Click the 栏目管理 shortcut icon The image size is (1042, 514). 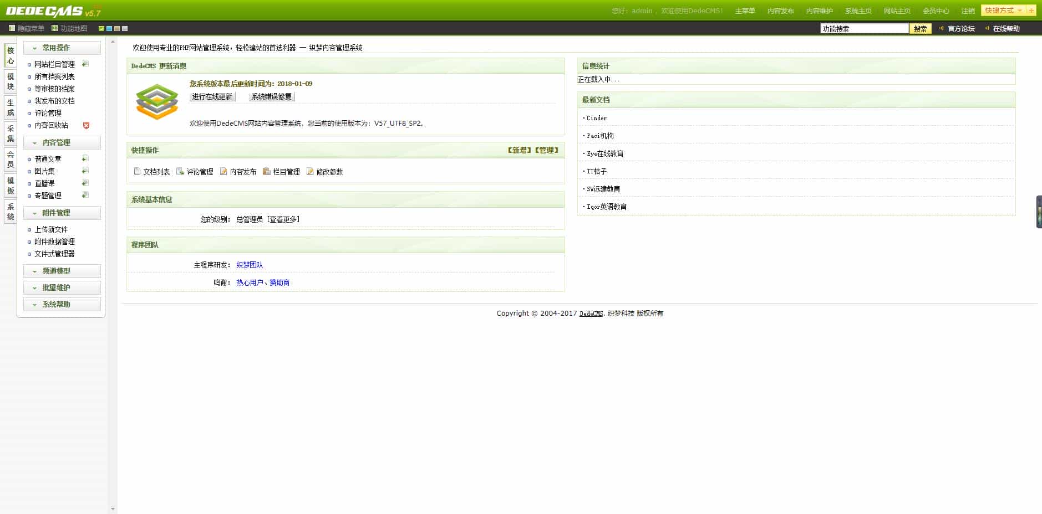coord(267,171)
